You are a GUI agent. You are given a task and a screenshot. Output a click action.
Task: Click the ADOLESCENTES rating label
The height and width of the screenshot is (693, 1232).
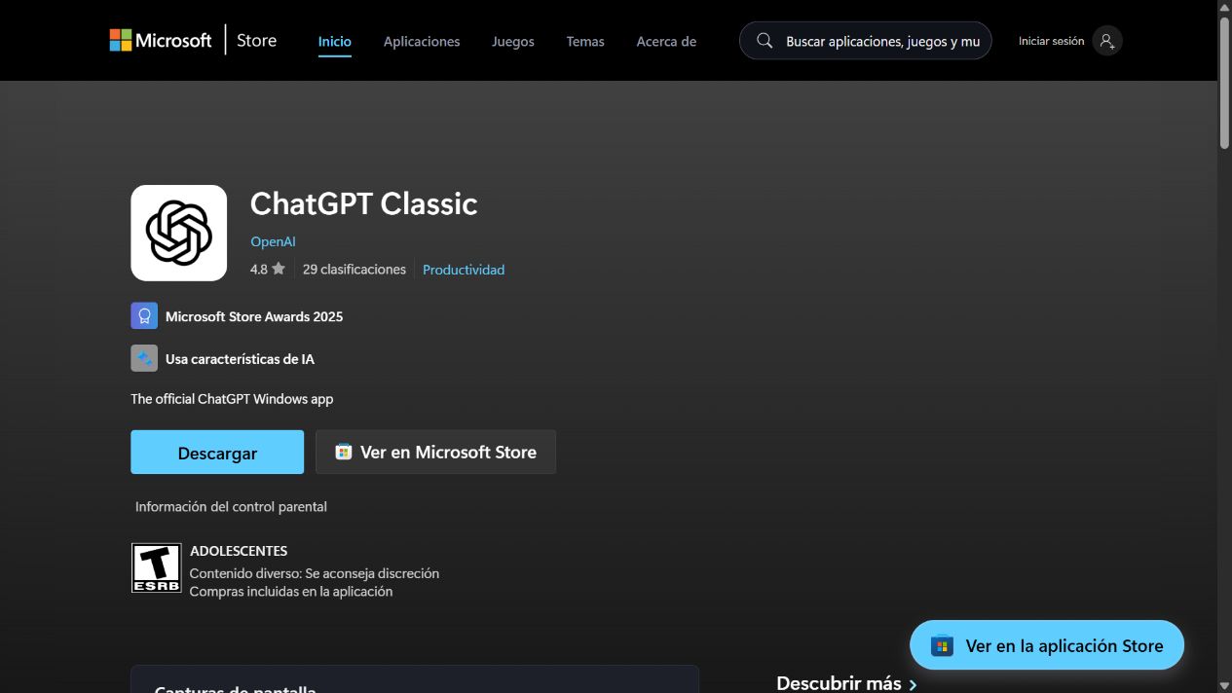[x=239, y=551]
